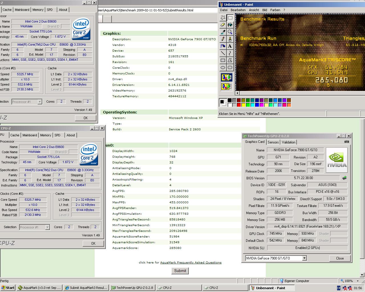Click the AvgFPS value 285.080780

click(179, 191)
